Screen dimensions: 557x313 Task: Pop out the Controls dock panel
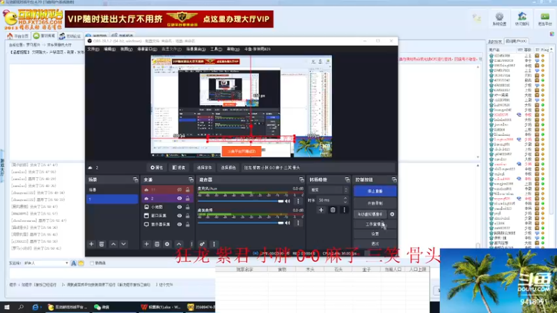point(394,179)
